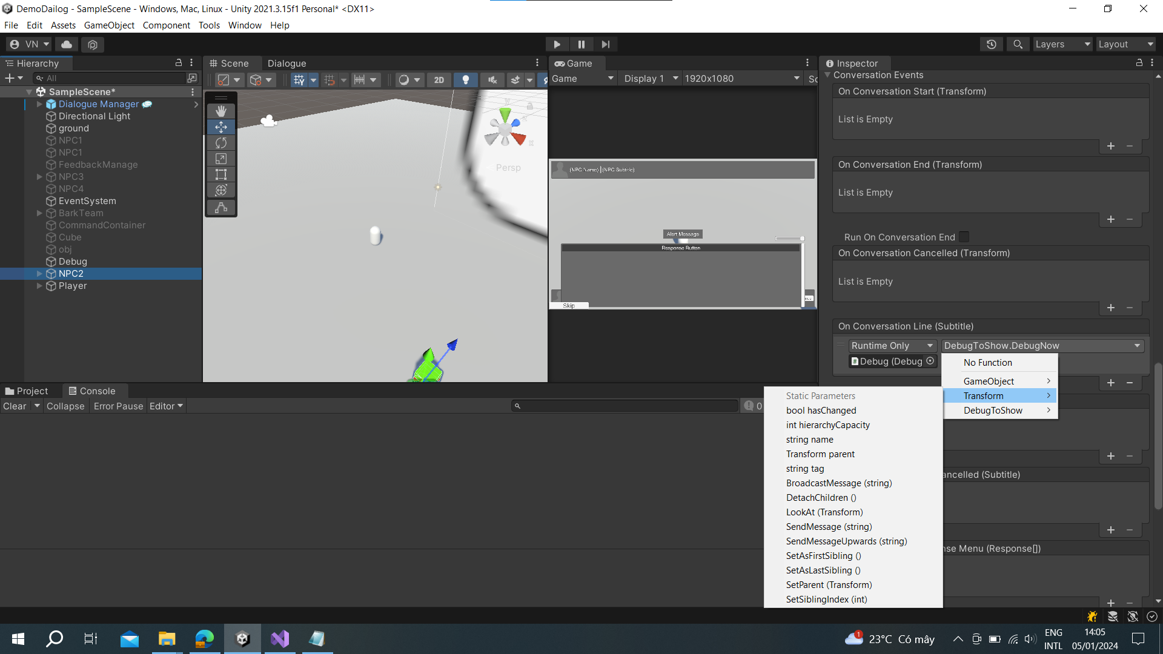Open the Layers dropdown
This screenshot has height=654, width=1163.
(x=1062, y=44)
